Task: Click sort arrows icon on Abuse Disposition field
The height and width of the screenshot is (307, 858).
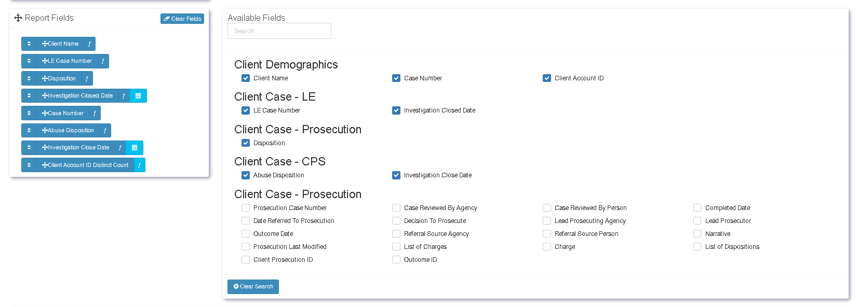Action: [x=29, y=131]
